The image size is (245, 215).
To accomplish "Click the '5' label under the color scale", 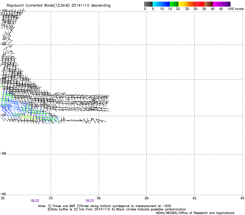I will click(x=153, y=9).
